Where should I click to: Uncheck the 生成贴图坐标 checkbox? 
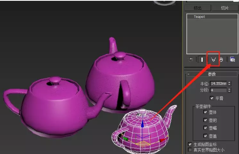[190, 144]
